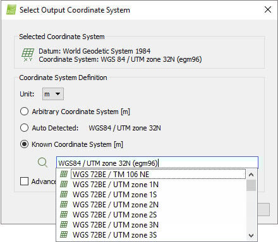Screen dimensions: 278x242
Task: Click the grid icon beside UTM zone 1S
Action: click(64, 194)
